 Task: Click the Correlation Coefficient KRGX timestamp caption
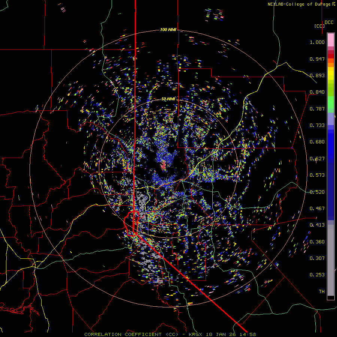pyautogui.click(x=170, y=334)
